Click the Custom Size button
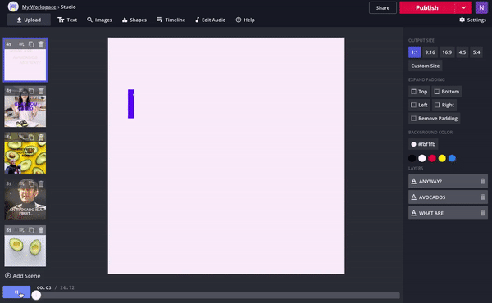This screenshot has width=492, height=303. (425, 66)
